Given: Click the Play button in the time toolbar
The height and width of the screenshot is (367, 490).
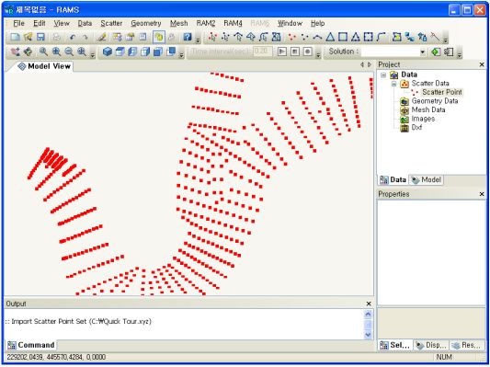Looking at the screenshot, I should click(282, 52).
